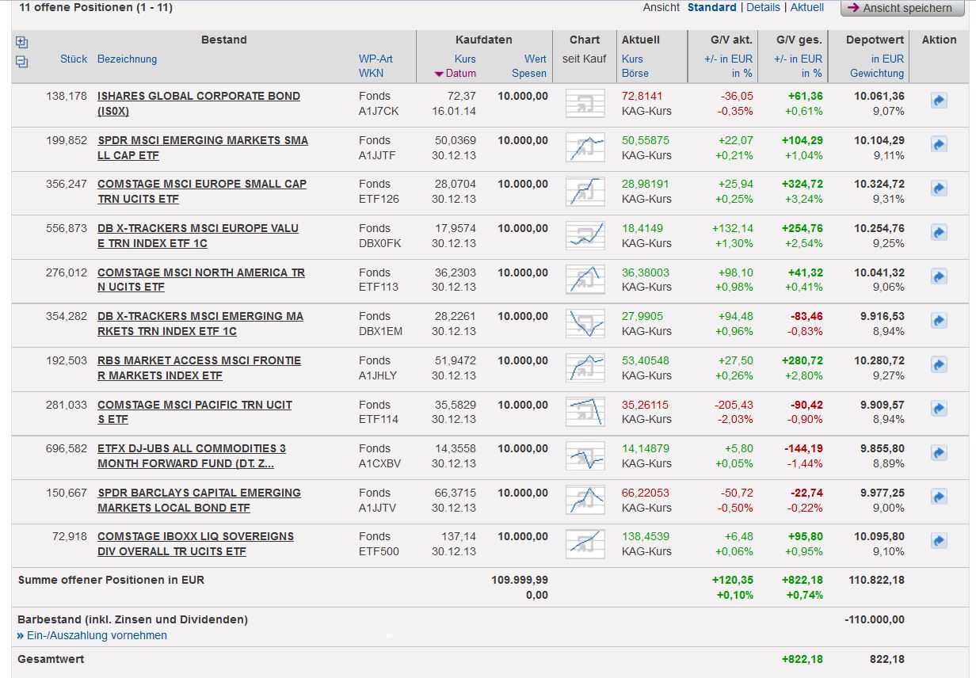Open chart thumbnail for Comstage MSCI North America

pos(585,280)
